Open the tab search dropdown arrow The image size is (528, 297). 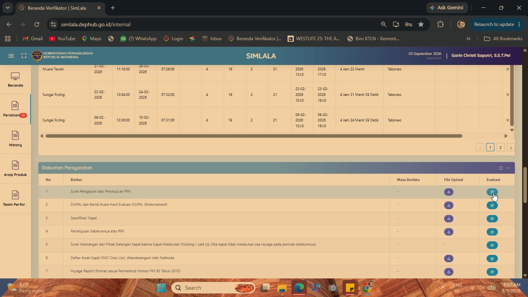7,8
